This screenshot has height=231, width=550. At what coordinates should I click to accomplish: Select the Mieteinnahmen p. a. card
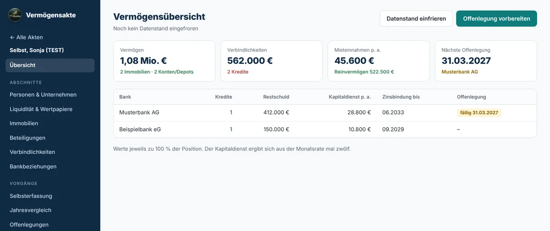pyautogui.click(x=379, y=61)
